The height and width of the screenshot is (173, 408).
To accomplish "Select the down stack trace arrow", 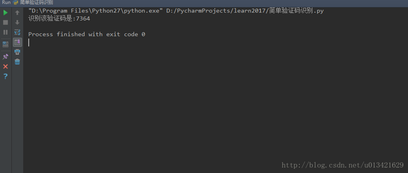I will coord(17,23).
